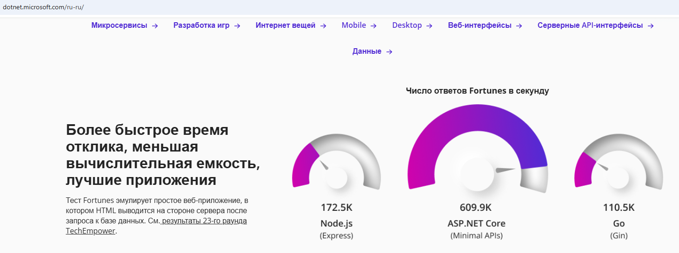Click the arrow beside Веб-интерфейсы
Image resolution: width=679 pixels, height=253 pixels.
(x=519, y=26)
